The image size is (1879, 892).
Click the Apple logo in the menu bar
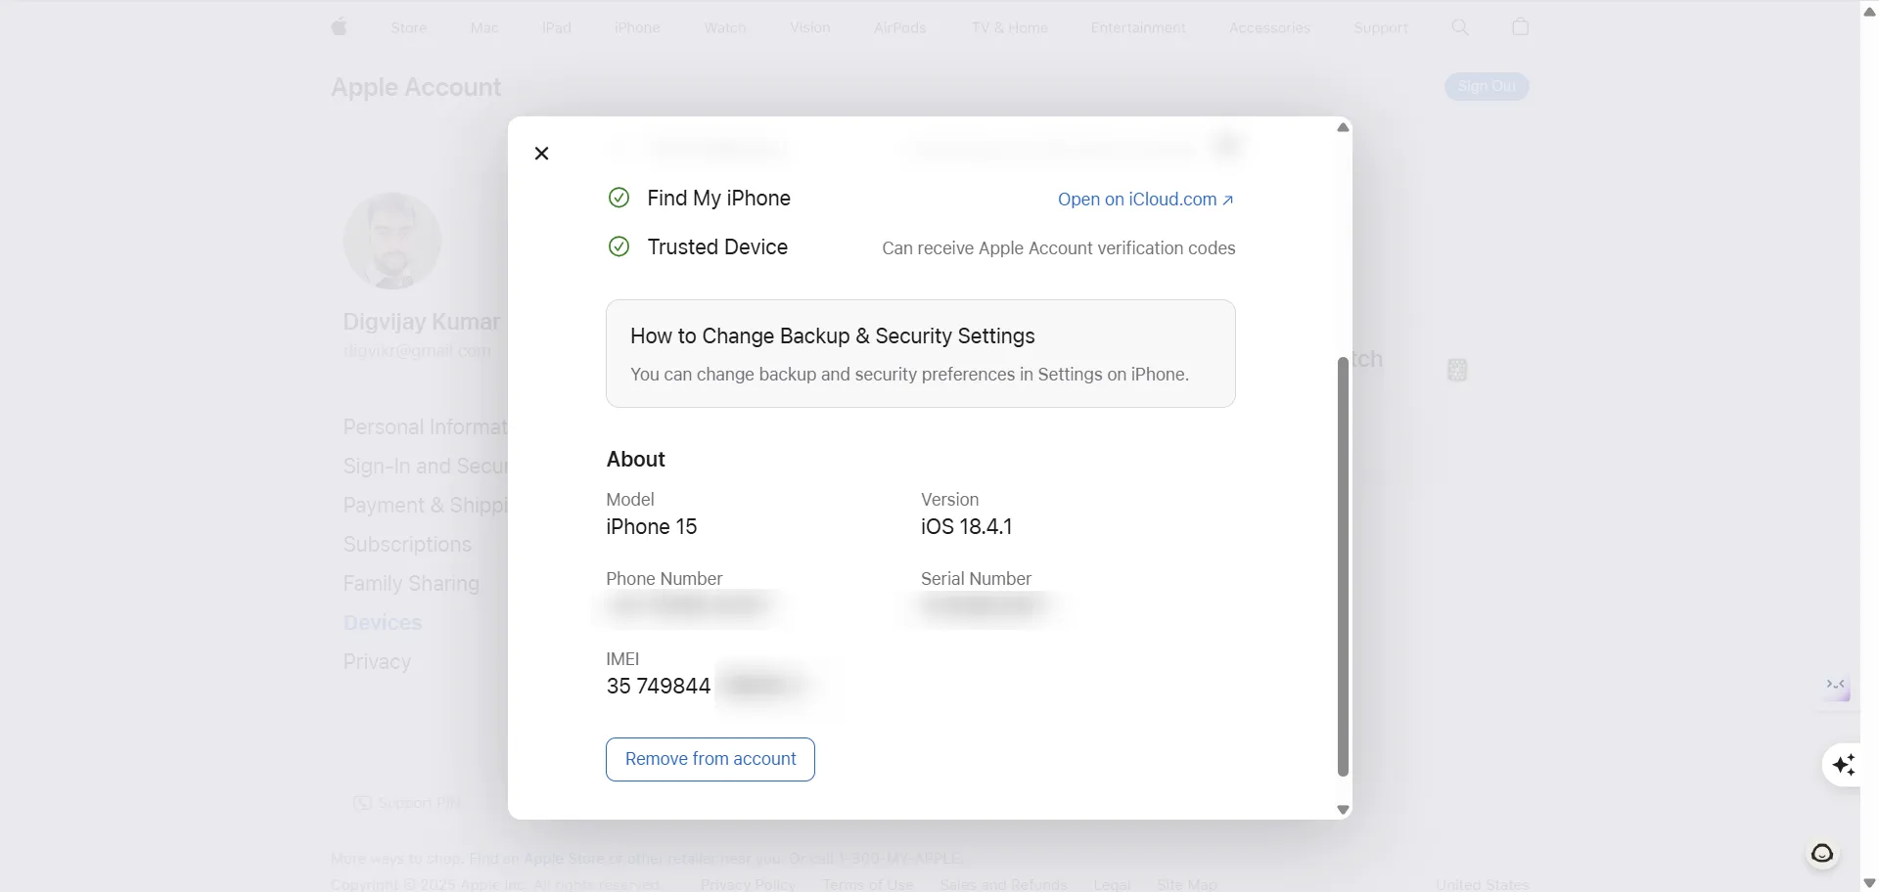340,27
